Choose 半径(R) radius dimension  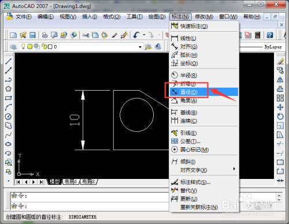tap(204, 75)
